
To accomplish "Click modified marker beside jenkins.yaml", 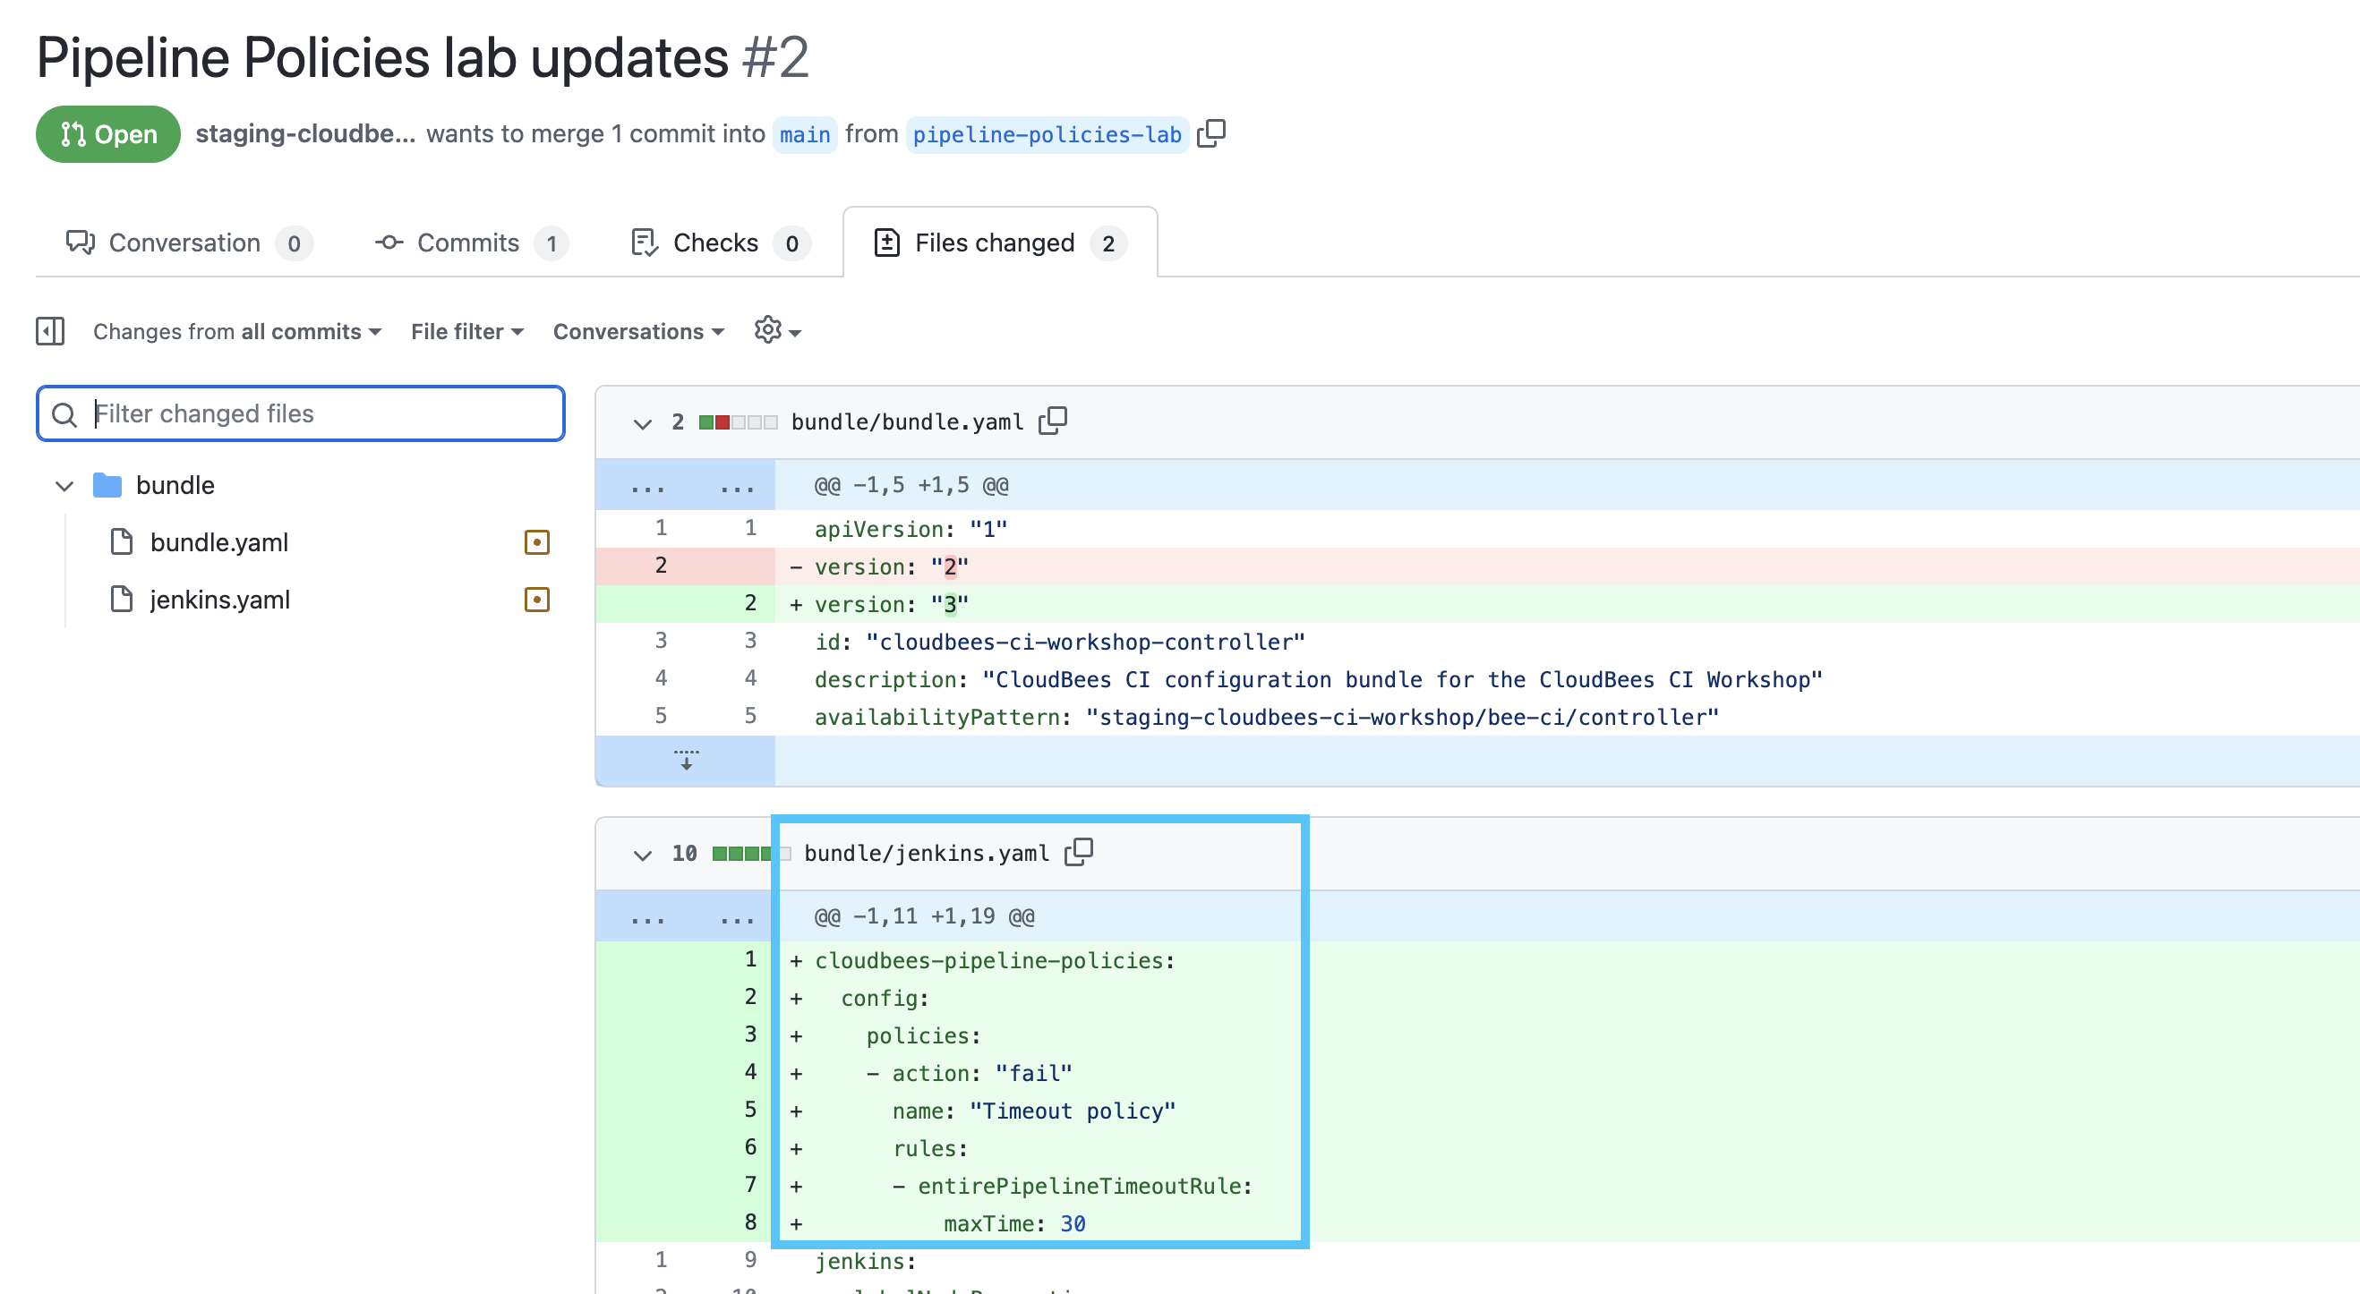I will (x=537, y=600).
